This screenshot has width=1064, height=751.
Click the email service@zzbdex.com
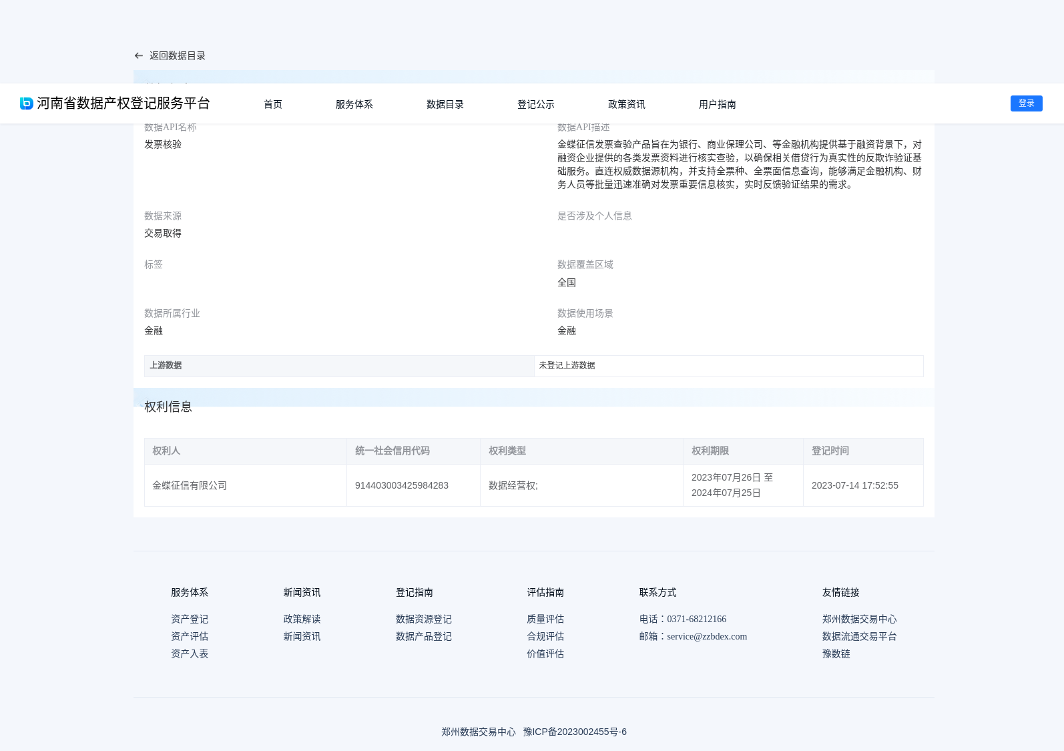[707, 637]
